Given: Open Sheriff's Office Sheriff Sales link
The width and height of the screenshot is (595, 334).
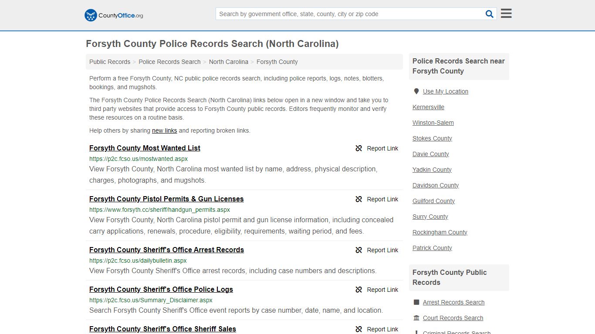Looking at the screenshot, I should pyautogui.click(x=162, y=329).
